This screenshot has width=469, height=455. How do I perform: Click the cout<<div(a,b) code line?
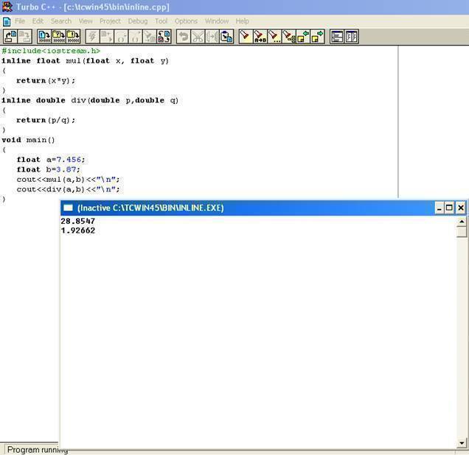[68, 189]
